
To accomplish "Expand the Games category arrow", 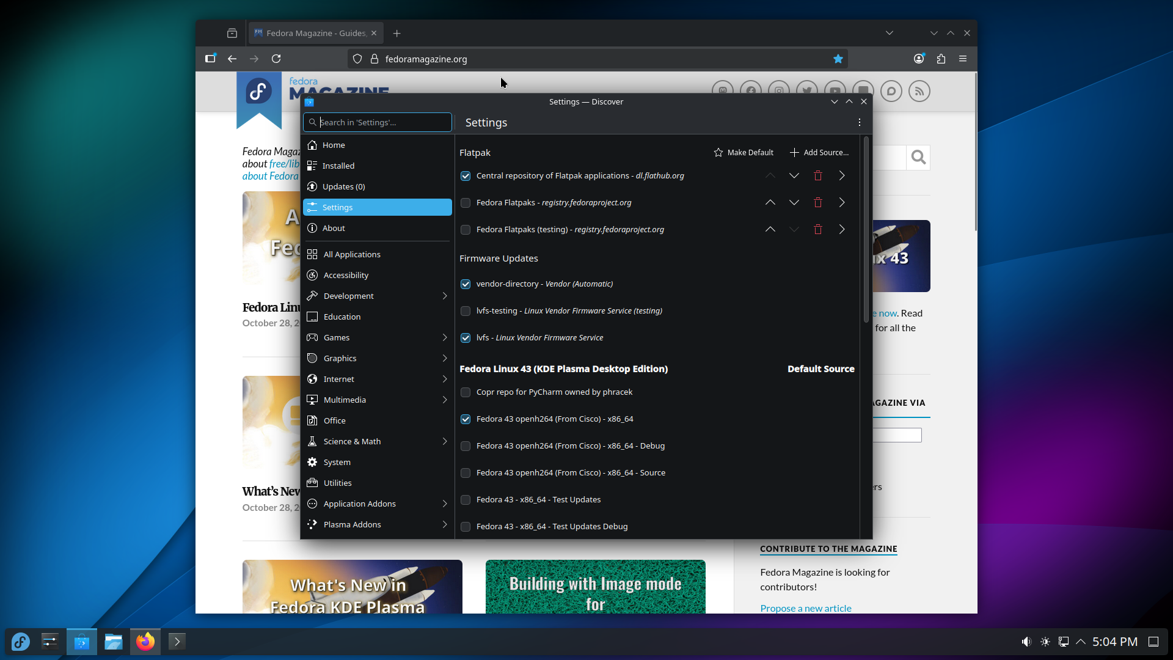I will point(445,338).
